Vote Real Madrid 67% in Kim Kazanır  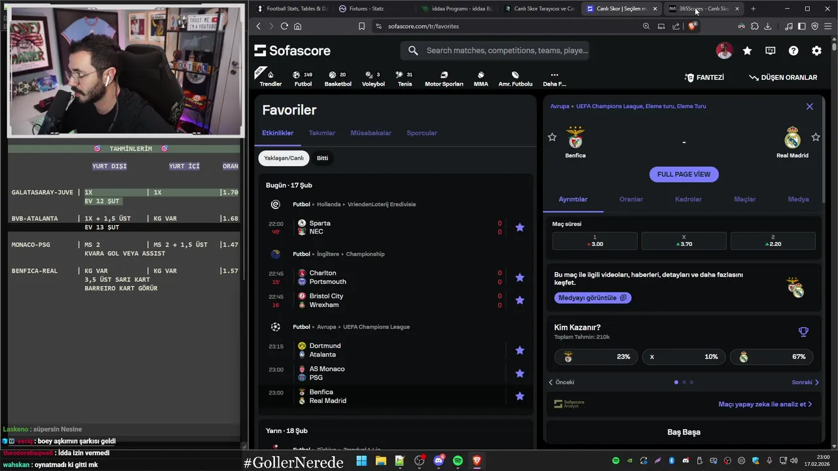click(771, 357)
